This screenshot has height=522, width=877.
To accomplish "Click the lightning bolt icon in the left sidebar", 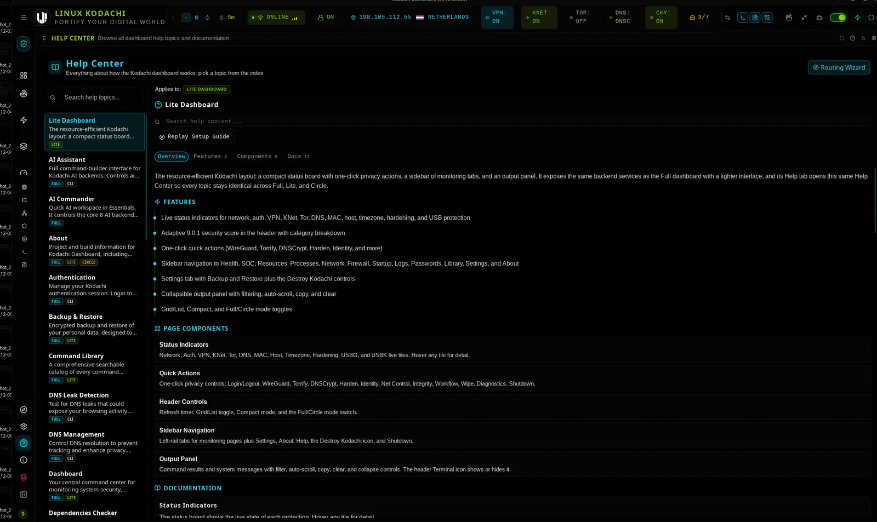I will pyautogui.click(x=24, y=120).
